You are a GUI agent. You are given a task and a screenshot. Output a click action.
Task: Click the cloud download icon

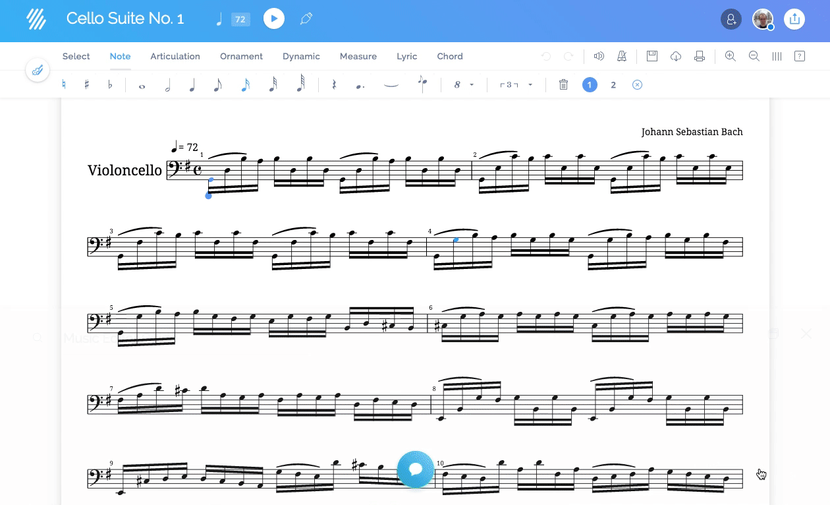click(676, 57)
